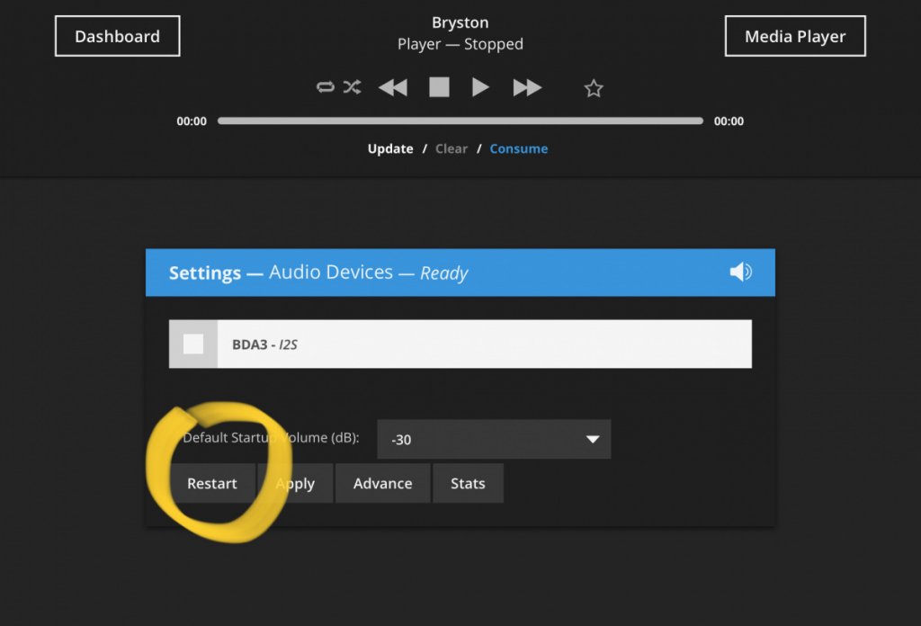Tick the BDA3 - I2S device checkbox
The height and width of the screenshot is (626, 921).
coord(193,344)
